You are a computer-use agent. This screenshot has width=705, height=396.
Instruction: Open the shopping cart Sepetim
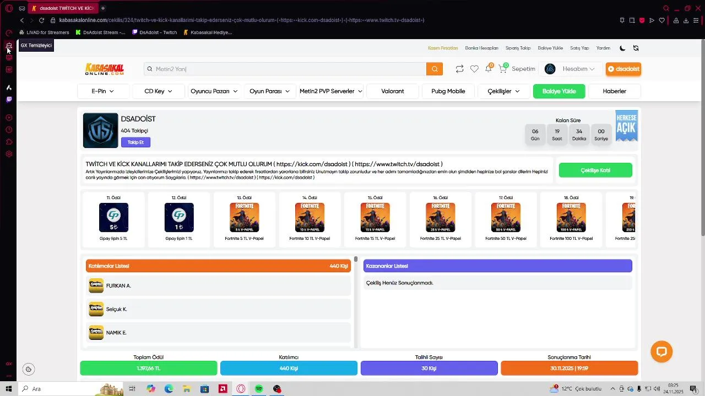(517, 69)
